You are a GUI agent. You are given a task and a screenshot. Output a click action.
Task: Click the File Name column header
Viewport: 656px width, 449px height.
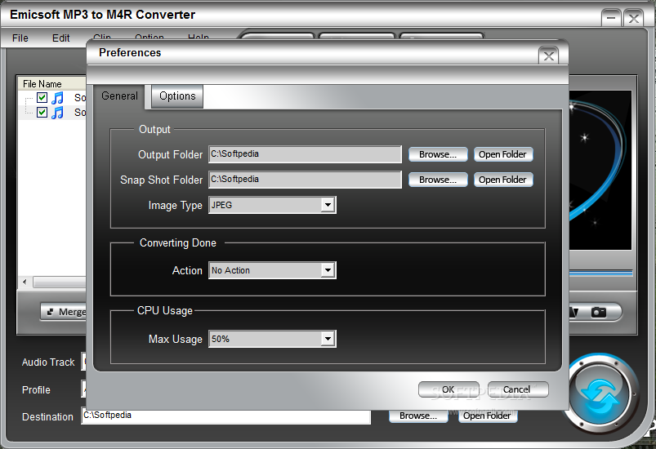click(x=52, y=83)
